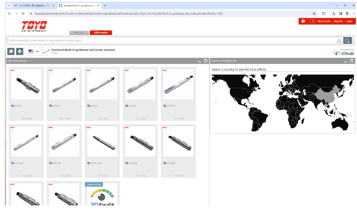Click the fulltext search input field

click(171, 41)
